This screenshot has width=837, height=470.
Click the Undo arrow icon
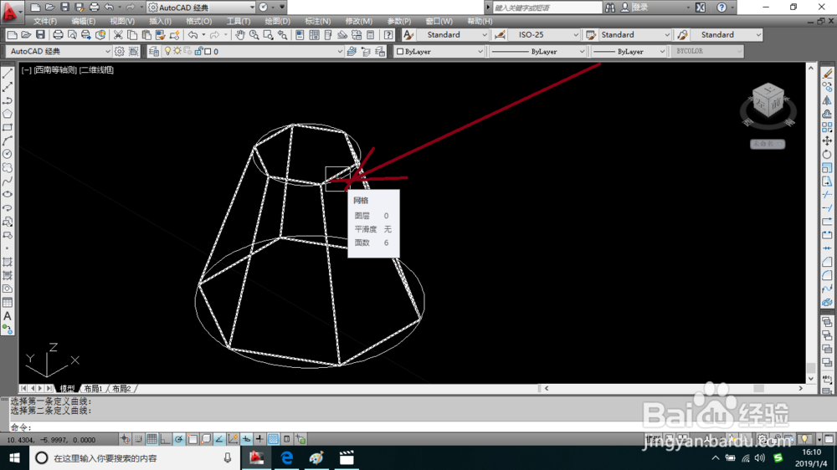[x=193, y=35]
